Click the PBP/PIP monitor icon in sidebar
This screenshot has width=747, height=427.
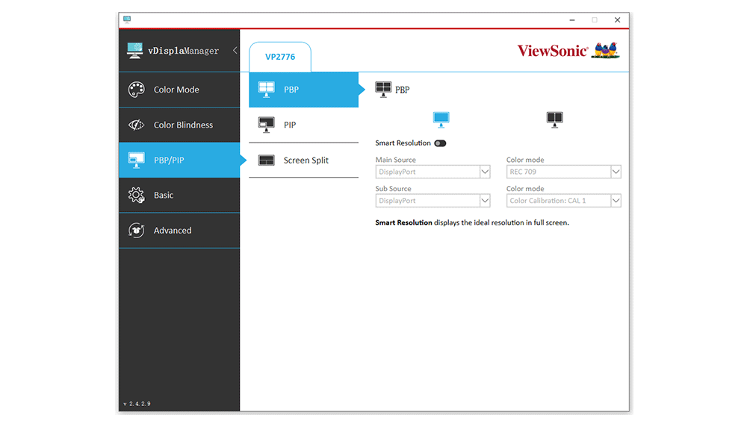coord(136,160)
